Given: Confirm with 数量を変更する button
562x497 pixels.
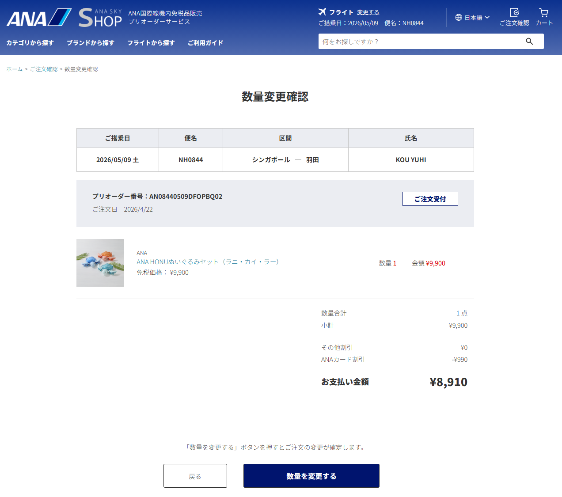Looking at the screenshot, I should point(311,476).
